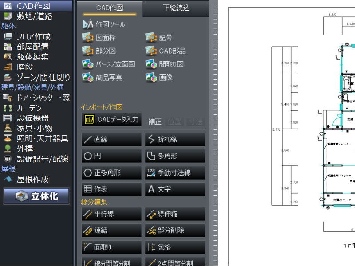Select the CAD作図 tab

110,8
